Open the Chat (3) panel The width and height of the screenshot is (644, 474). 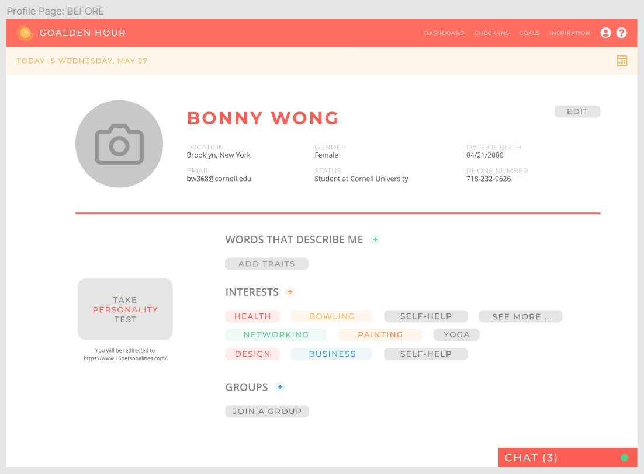pos(567,458)
